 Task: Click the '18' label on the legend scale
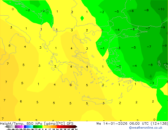pos(54,129)
